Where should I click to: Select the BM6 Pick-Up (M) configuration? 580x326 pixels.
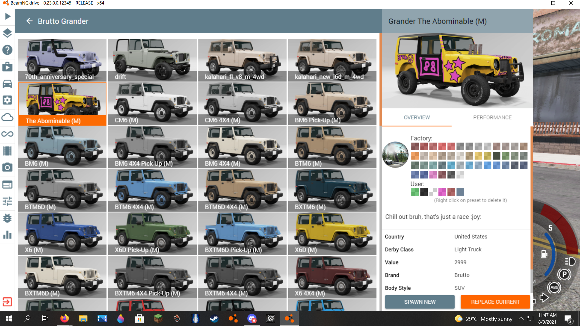(x=332, y=104)
